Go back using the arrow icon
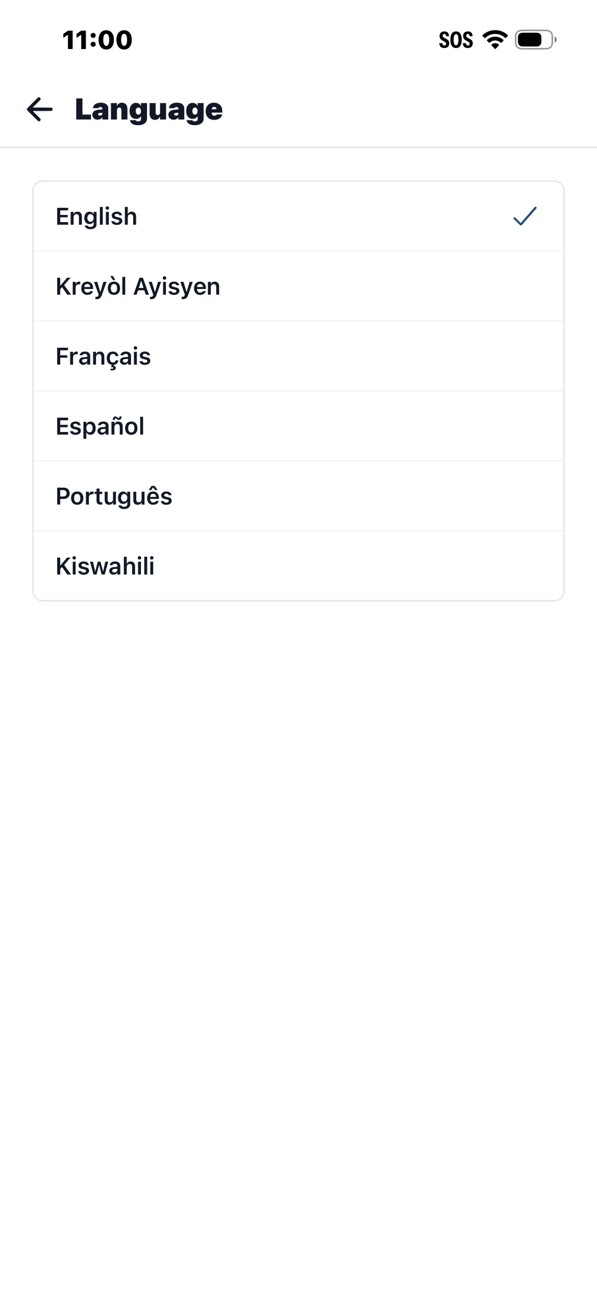 point(39,109)
